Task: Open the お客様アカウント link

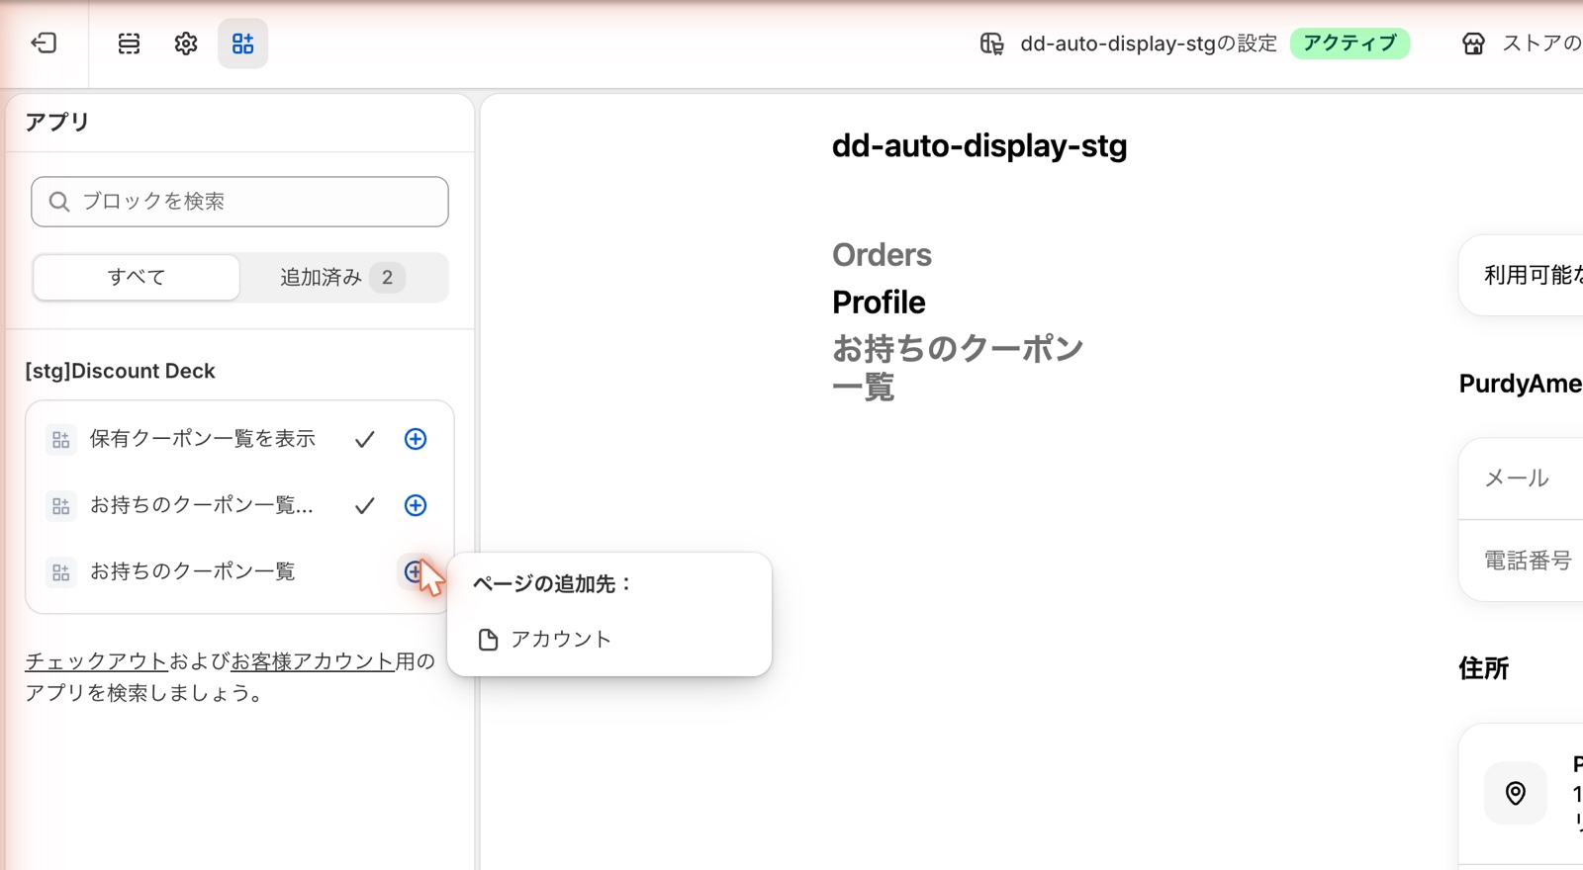Action: pos(313,661)
